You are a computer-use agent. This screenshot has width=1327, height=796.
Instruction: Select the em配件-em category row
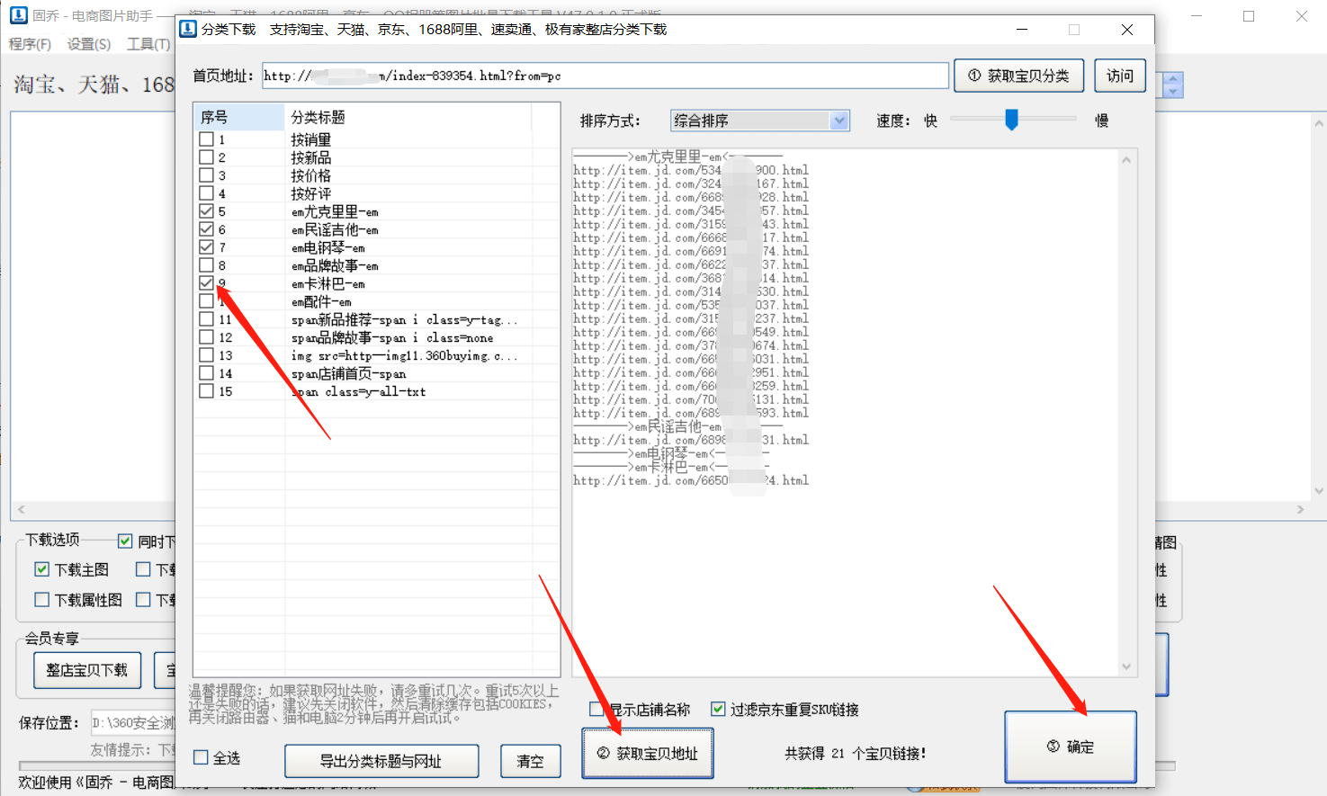tap(377, 301)
